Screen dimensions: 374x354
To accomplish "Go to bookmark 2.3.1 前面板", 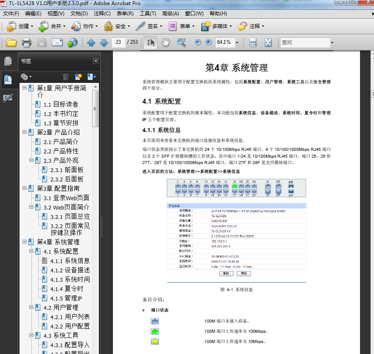I will tap(67, 170).
